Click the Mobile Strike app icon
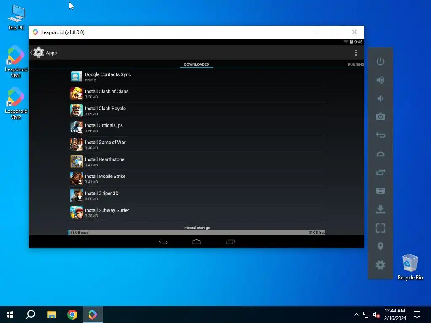This screenshot has width=431, height=323. (77, 179)
